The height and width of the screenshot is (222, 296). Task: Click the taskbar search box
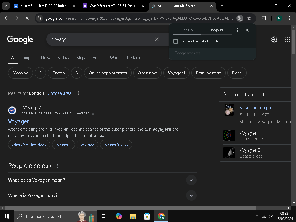click(x=55, y=216)
